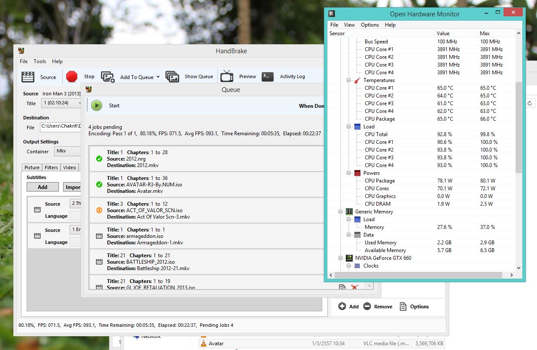Open the View menu in Open Hardware Monitor

pyautogui.click(x=349, y=25)
